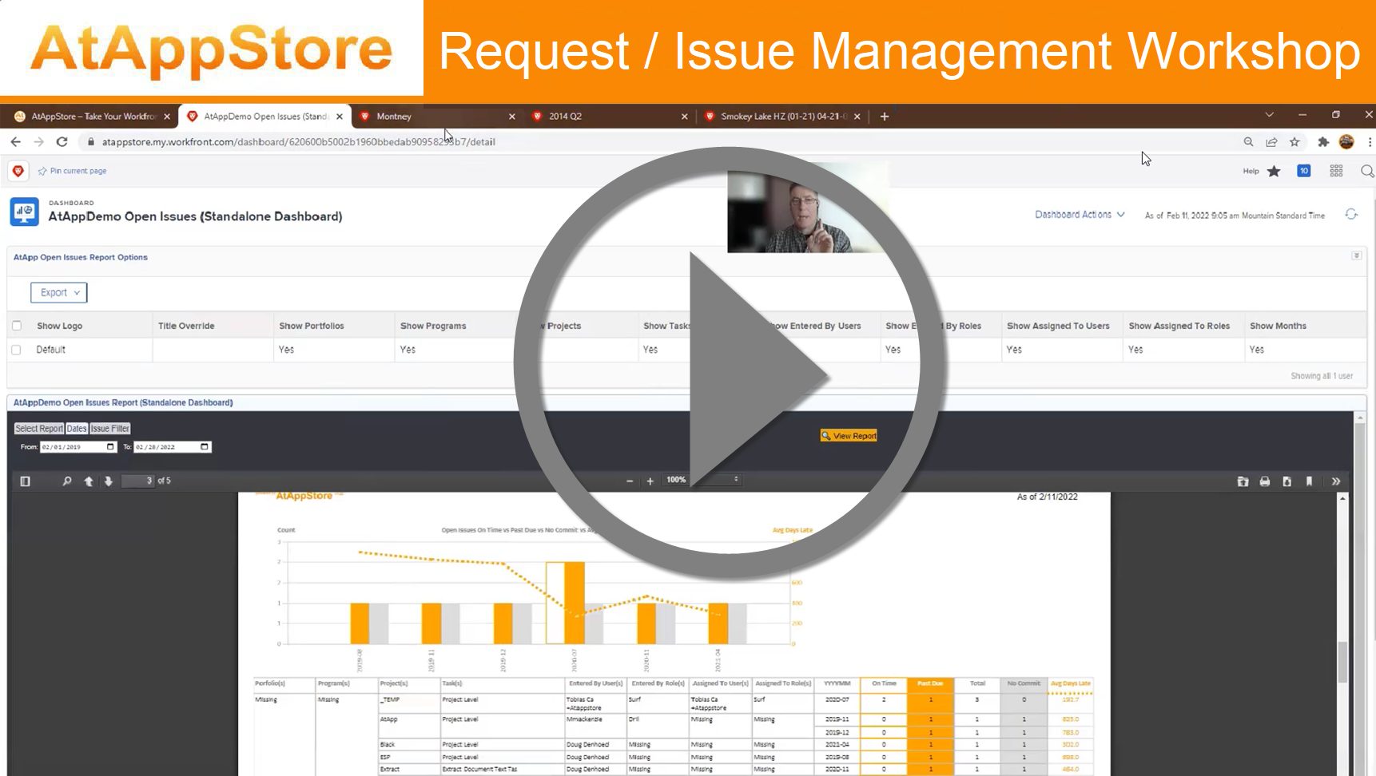
Task: Go to next PDF page arrow
Action: tap(109, 481)
